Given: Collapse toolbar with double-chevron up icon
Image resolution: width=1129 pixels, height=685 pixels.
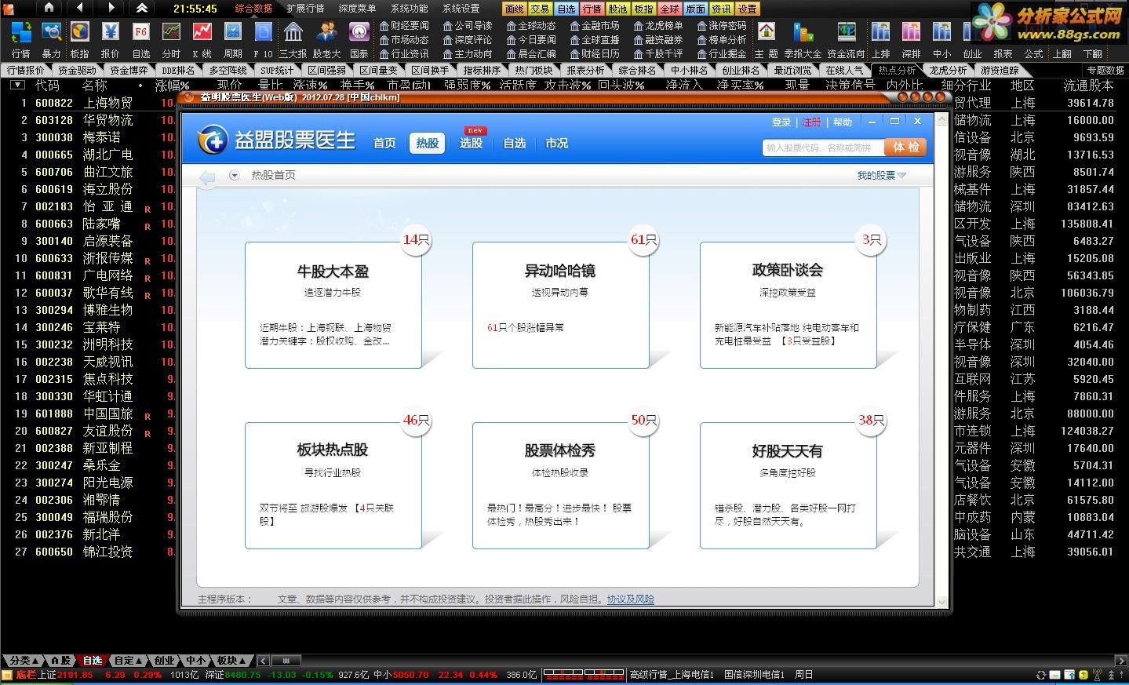Looking at the screenshot, I should 141,8.
